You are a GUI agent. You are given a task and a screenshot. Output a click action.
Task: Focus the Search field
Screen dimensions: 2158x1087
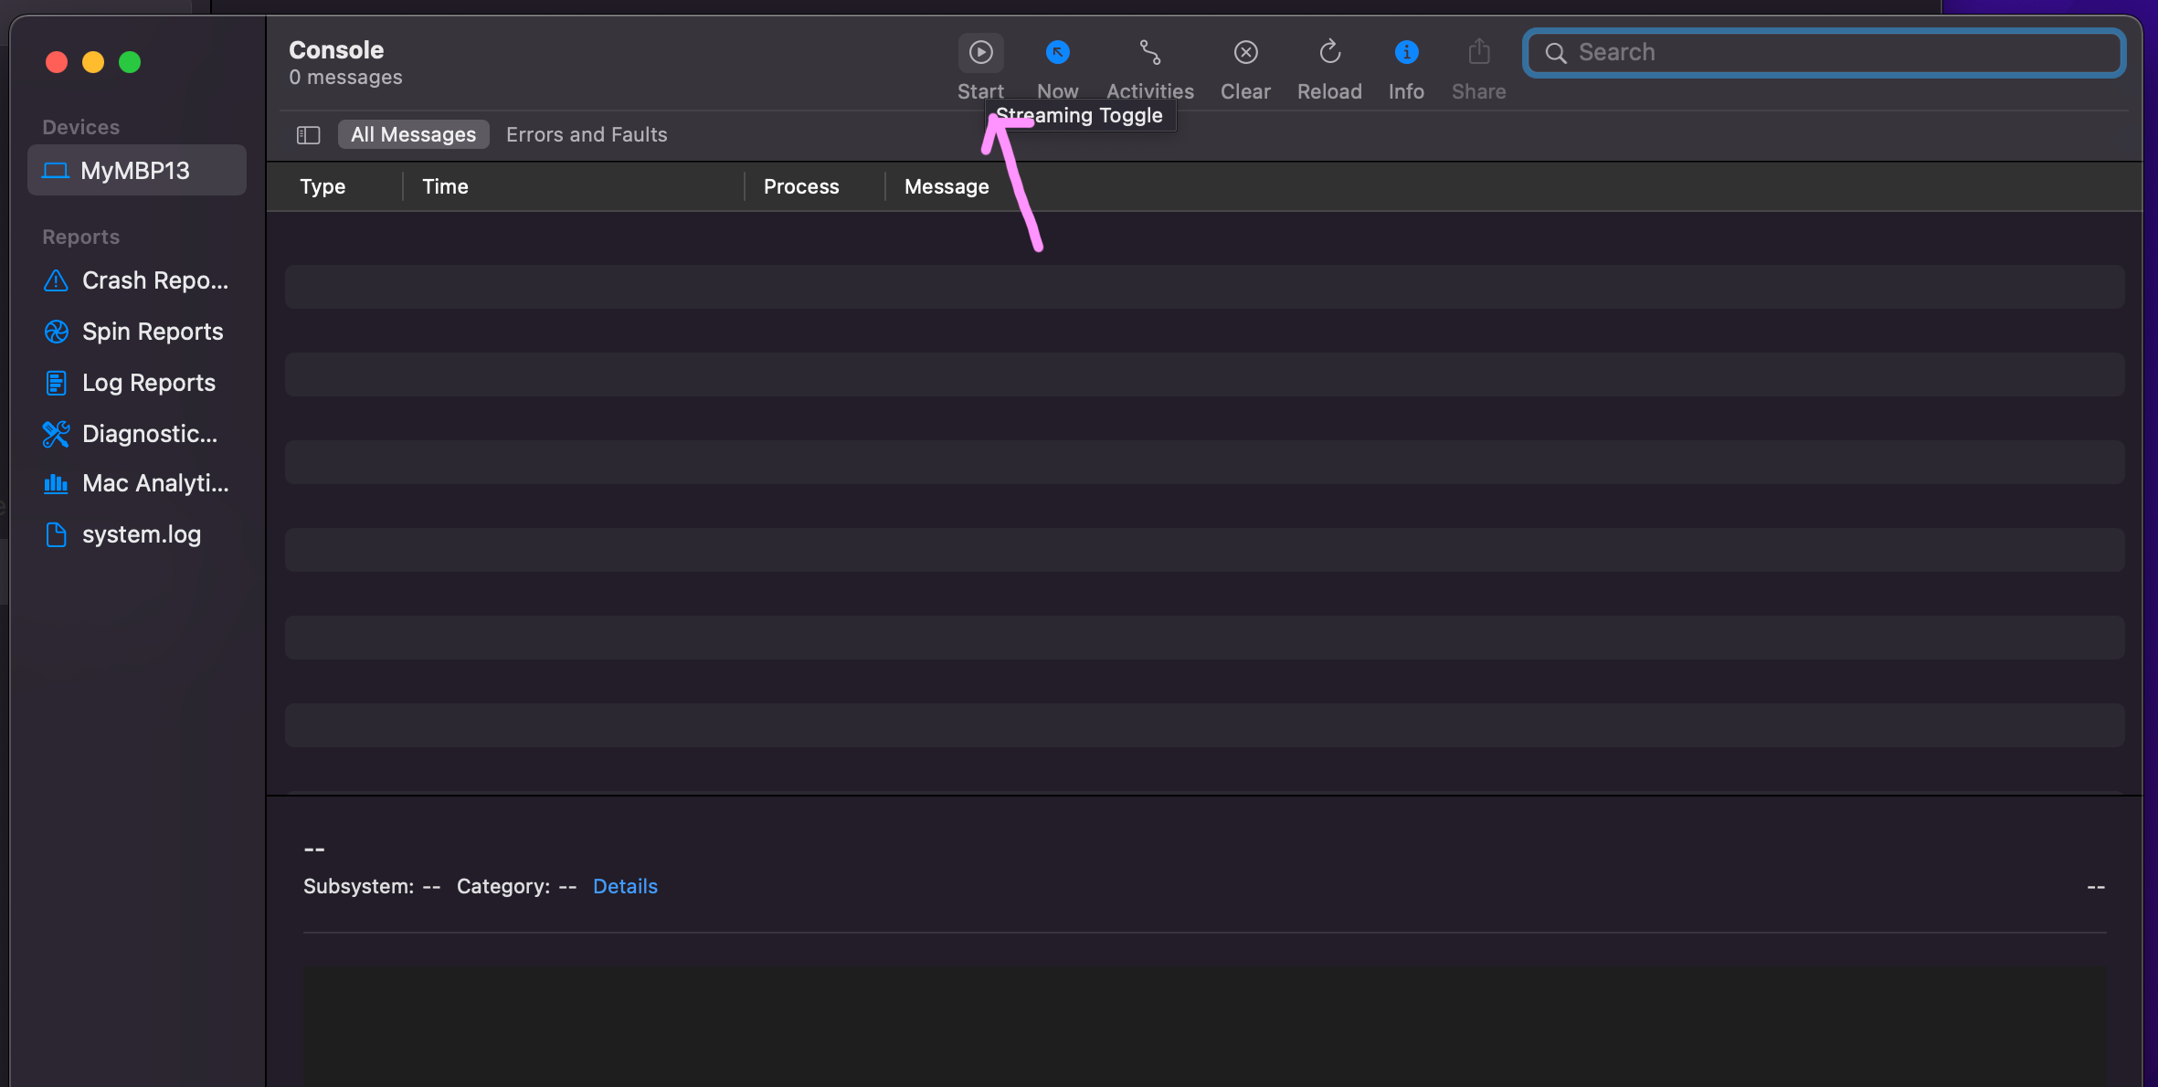point(1836,53)
